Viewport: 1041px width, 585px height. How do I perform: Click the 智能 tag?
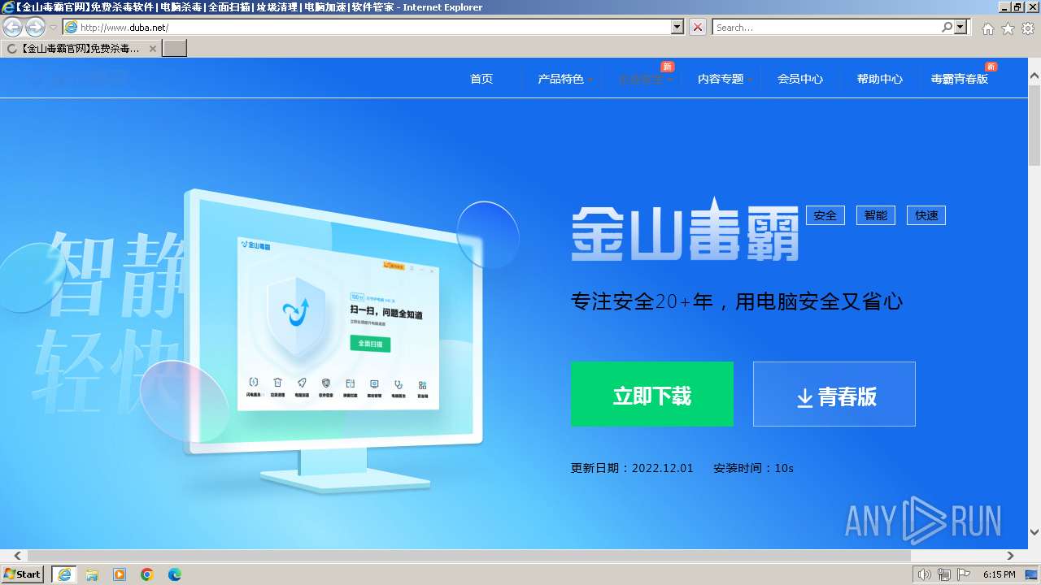click(876, 215)
